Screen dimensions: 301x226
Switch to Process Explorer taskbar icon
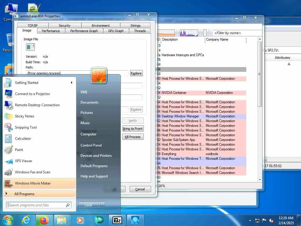[x=135, y=220]
